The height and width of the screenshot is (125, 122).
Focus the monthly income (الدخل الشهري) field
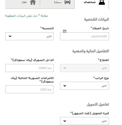[x=29, y=68]
